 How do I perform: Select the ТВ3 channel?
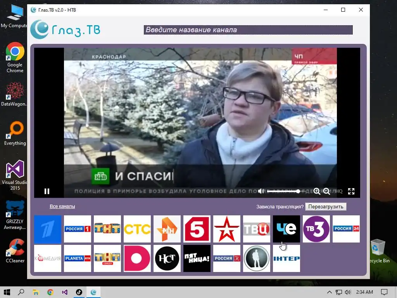(316, 229)
